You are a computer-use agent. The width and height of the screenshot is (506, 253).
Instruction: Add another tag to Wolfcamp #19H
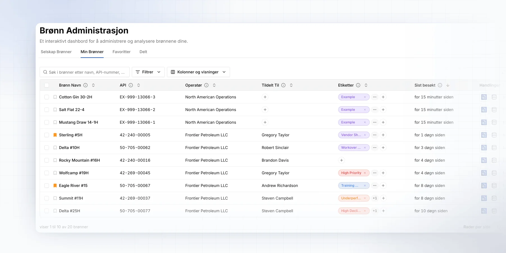pyautogui.click(x=383, y=173)
